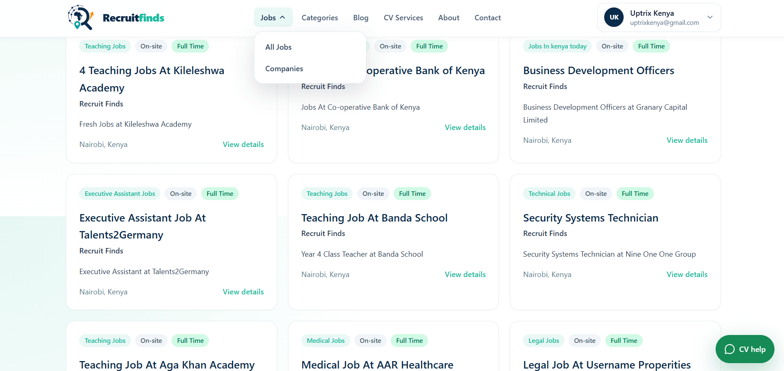Click the chat bubble icon in CV help
784x371 pixels.
tap(729, 349)
